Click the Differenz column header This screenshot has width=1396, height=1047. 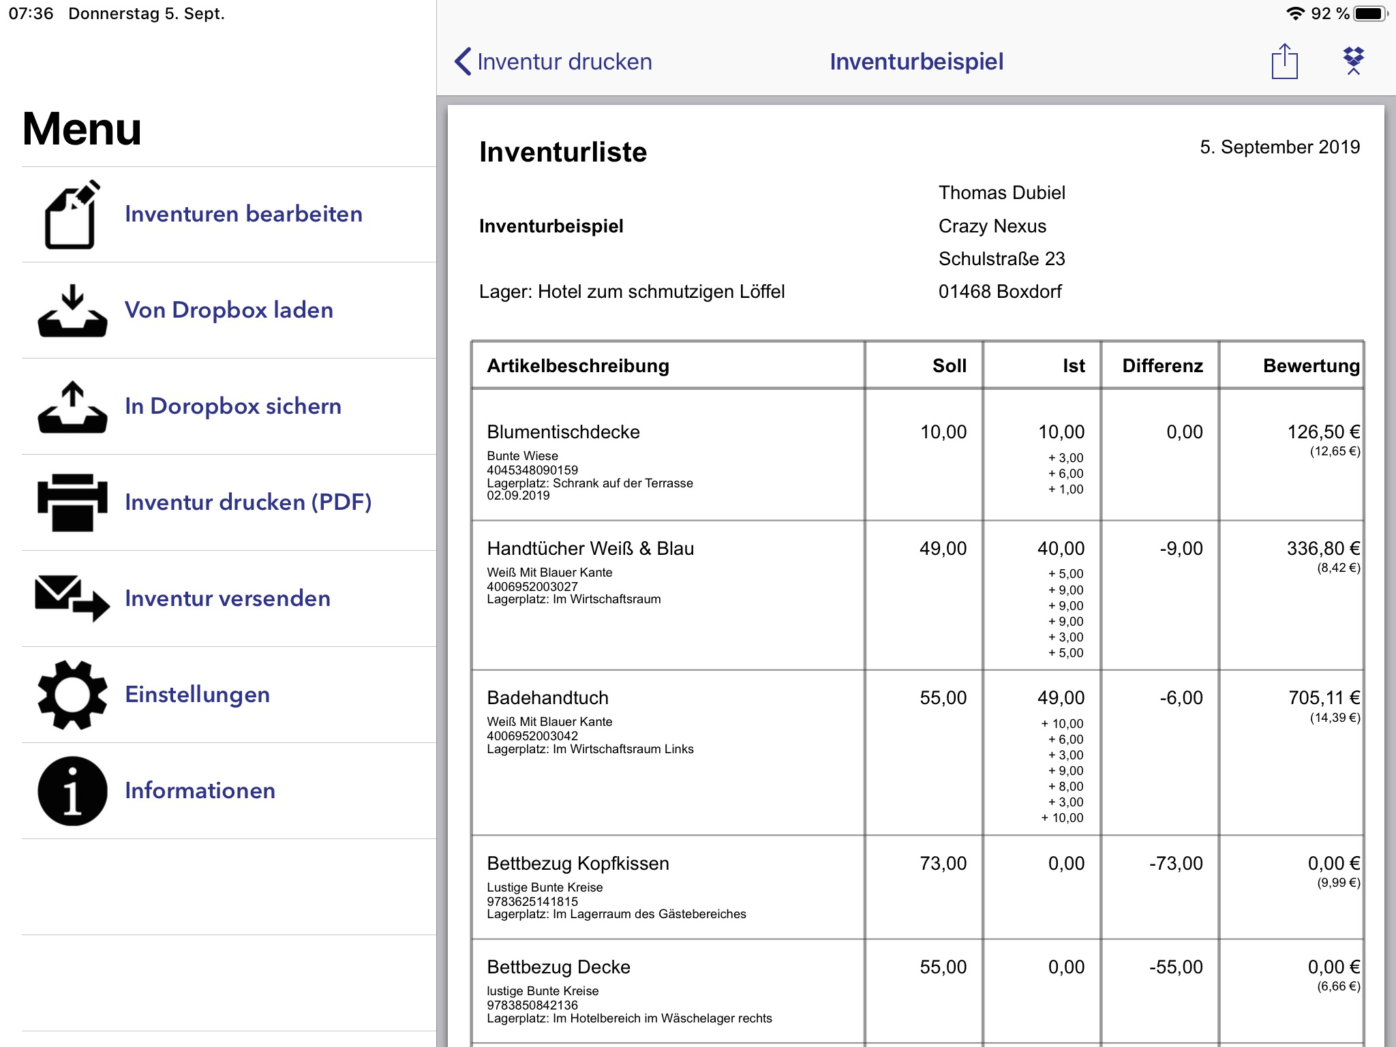[x=1162, y=366]
